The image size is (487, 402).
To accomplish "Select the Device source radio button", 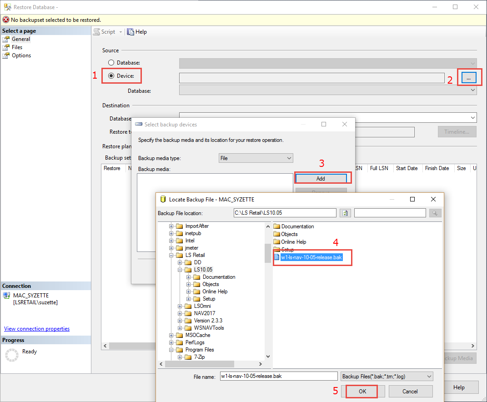I will [x=111, y=75].
